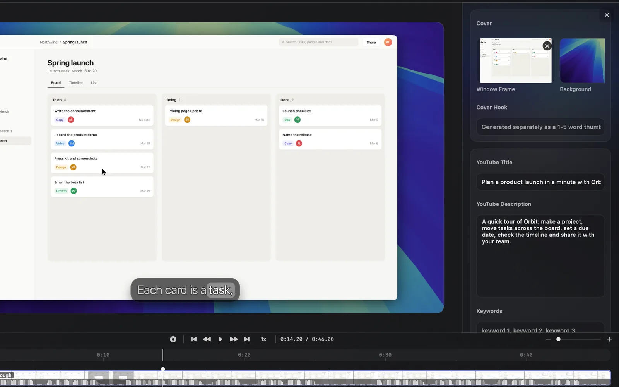This screenshot has height=387, width=619.
Task: Edit the Cover Hook field
Action: (x=540, y=127)
